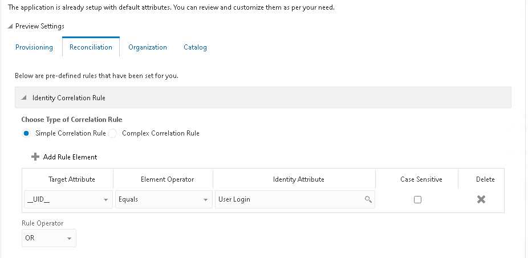This screenshot has width=528, height=258.
Task: Select the Reconciliation tab
Action: pos(91,47)
